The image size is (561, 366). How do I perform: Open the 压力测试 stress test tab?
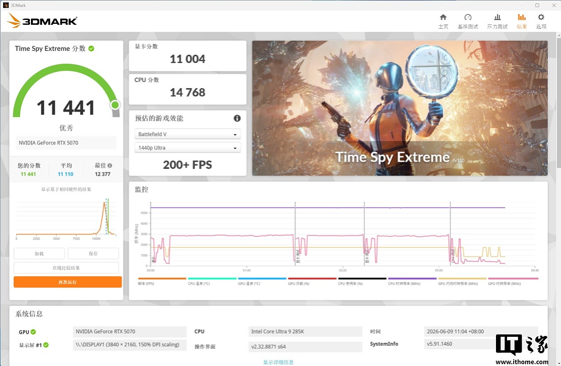point(497,21)
